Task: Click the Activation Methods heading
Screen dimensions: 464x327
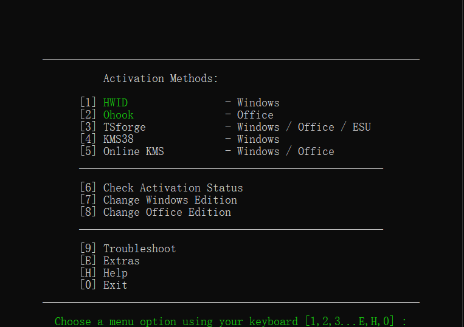Action: tap(161, 78)
